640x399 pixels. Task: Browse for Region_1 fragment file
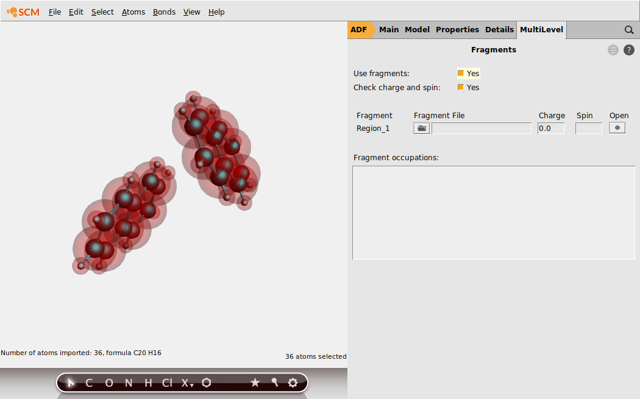point(421,128)
